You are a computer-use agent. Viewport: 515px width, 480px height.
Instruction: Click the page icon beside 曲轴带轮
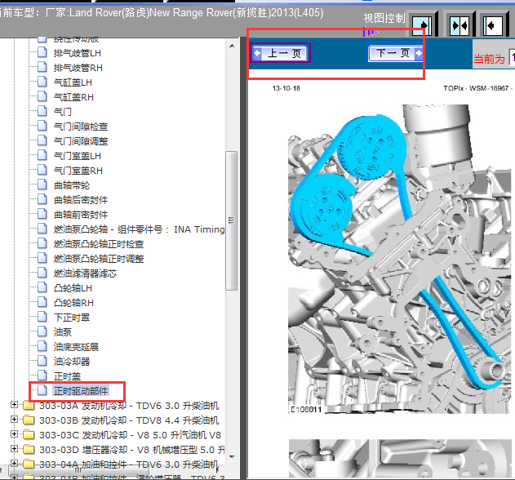tap(42, 185)
